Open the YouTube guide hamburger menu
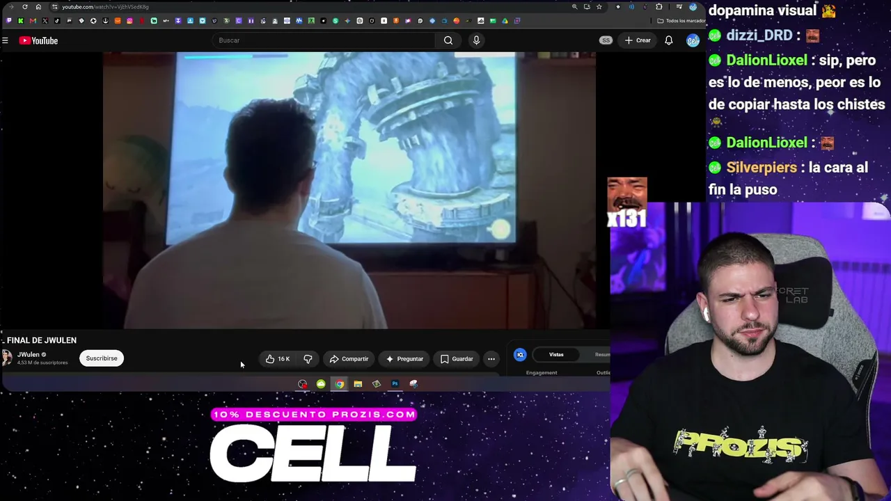Viewport: 891px width, 501px height. click(x=5, y=40)
